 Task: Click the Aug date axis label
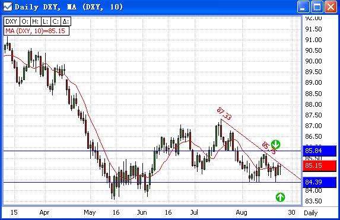point(242,212)
